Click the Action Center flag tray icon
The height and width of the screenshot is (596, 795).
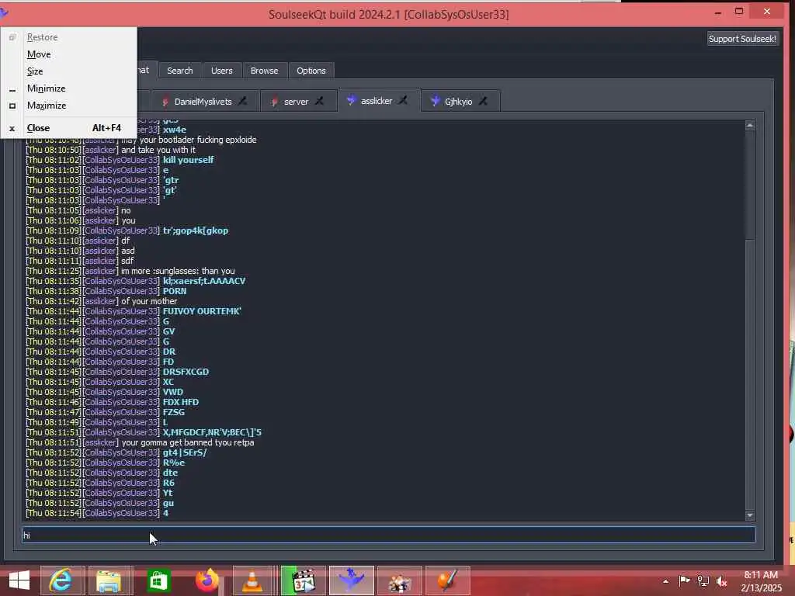(x=685, y=580)
